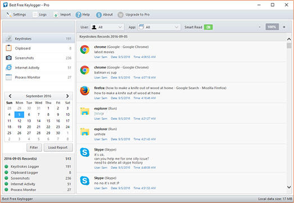The height and width of the screenshot is (203, 294).
Task: Expand the App filter dropdown
Action: (159, 27)
